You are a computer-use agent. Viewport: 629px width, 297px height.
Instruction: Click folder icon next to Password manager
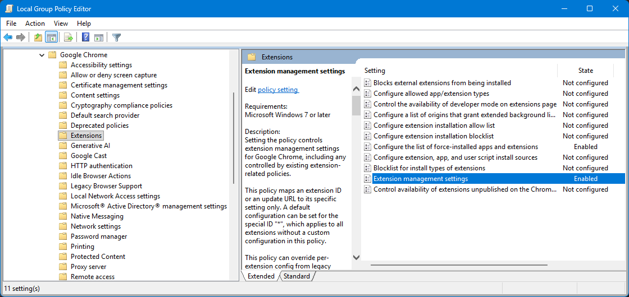[x=63, y=236]
